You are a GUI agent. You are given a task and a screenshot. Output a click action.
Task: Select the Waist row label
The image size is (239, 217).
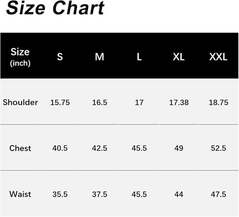click(20, 194)
